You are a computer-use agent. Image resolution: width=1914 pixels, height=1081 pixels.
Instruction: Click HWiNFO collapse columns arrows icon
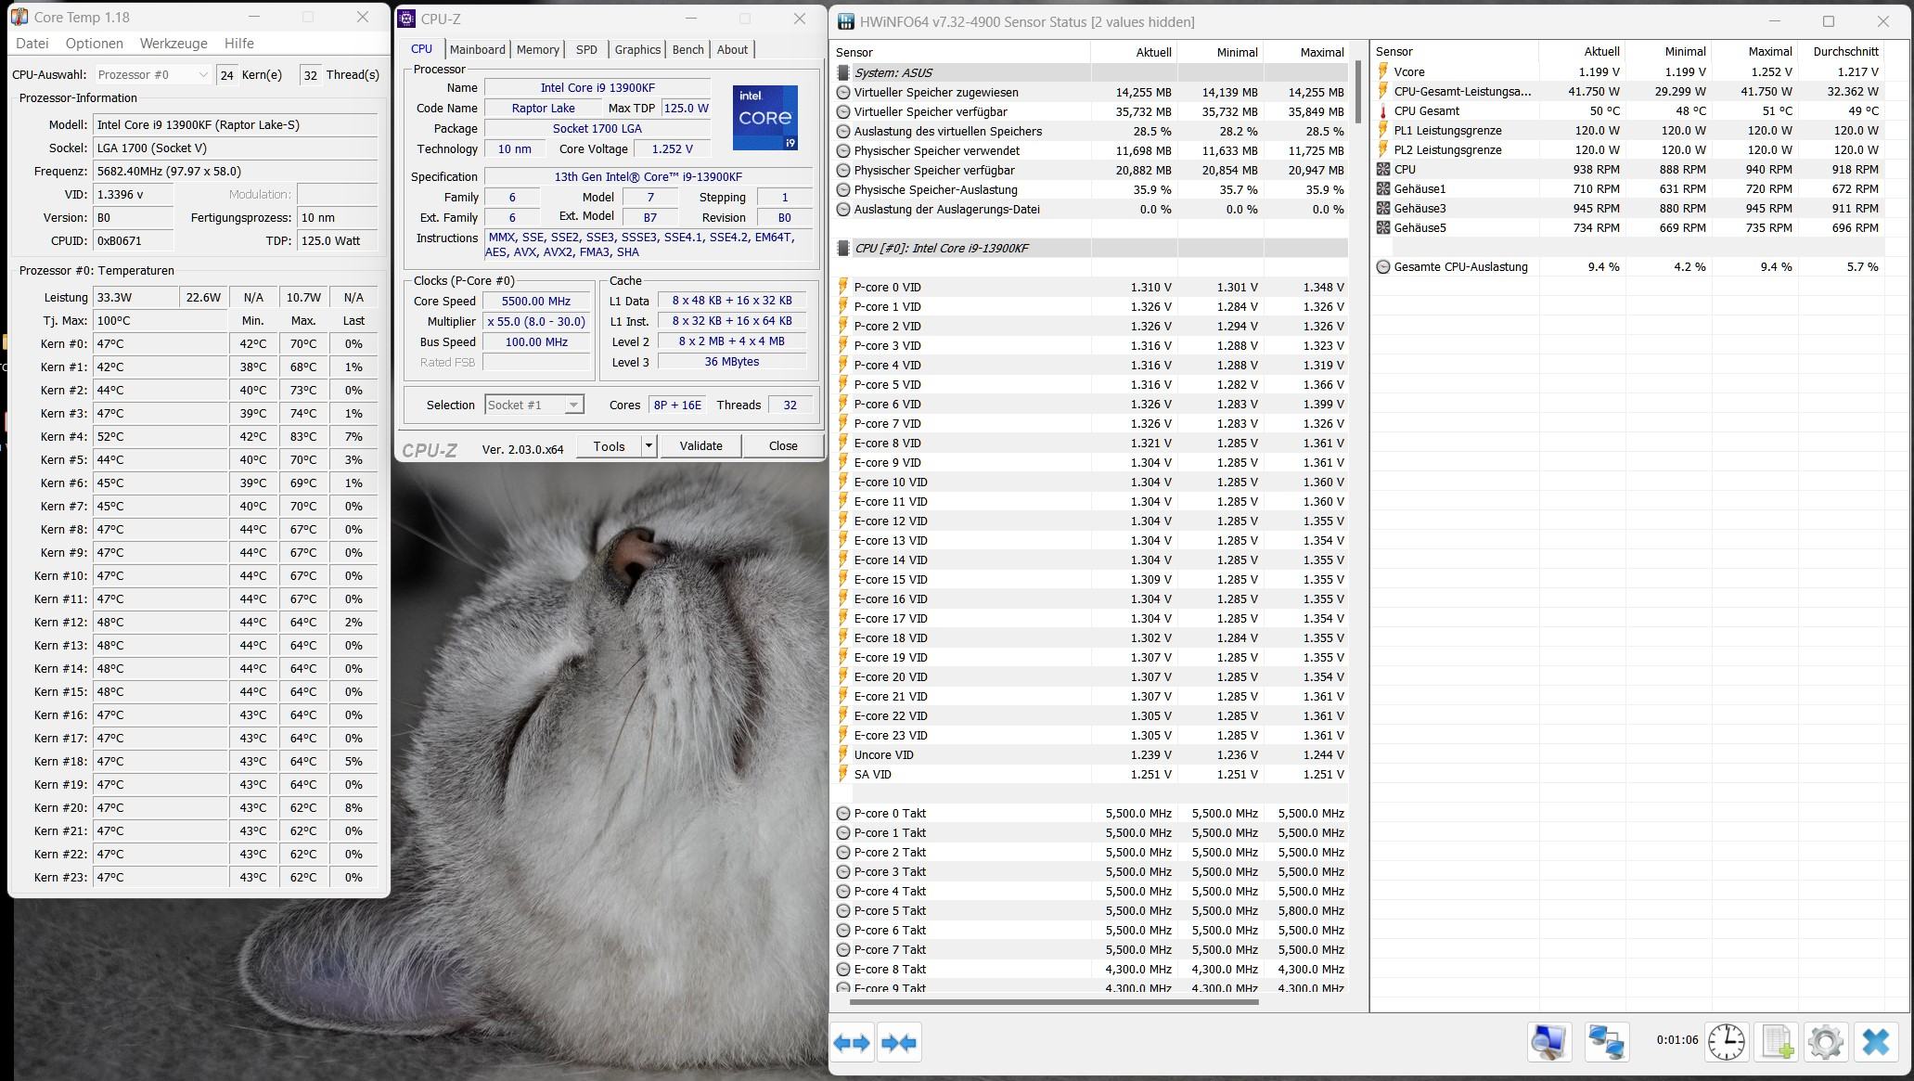tap(899, 1043)
